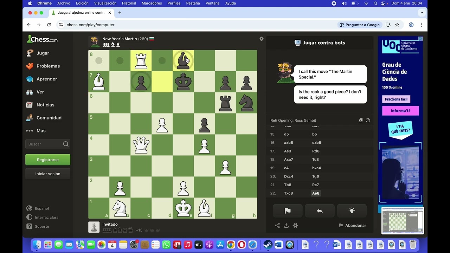Viewport: 450px width, 253px height.
Task: Jump to move Txc8 in the move list
Action: pos(288,193)
